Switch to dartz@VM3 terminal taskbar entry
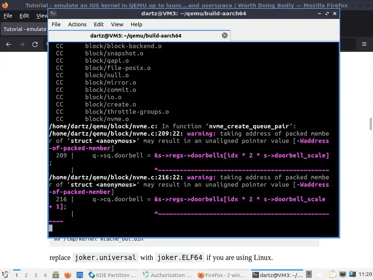The image size is (373, 280). pyautogui.click(x=277, y=275)
